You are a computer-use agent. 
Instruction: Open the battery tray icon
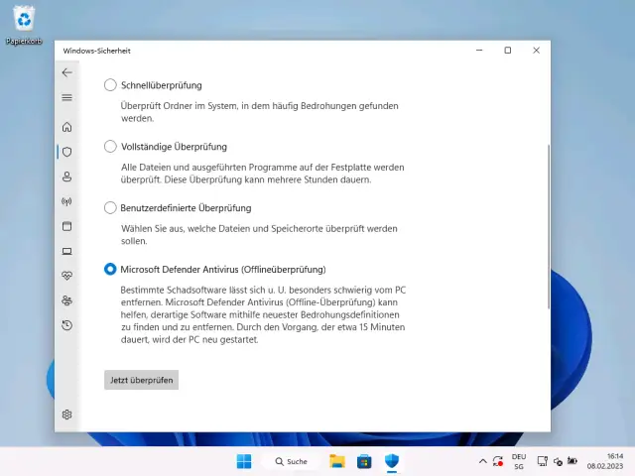572,460
